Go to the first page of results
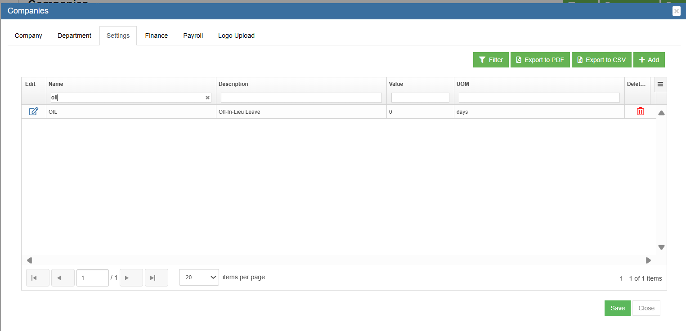 click(38, 278)
